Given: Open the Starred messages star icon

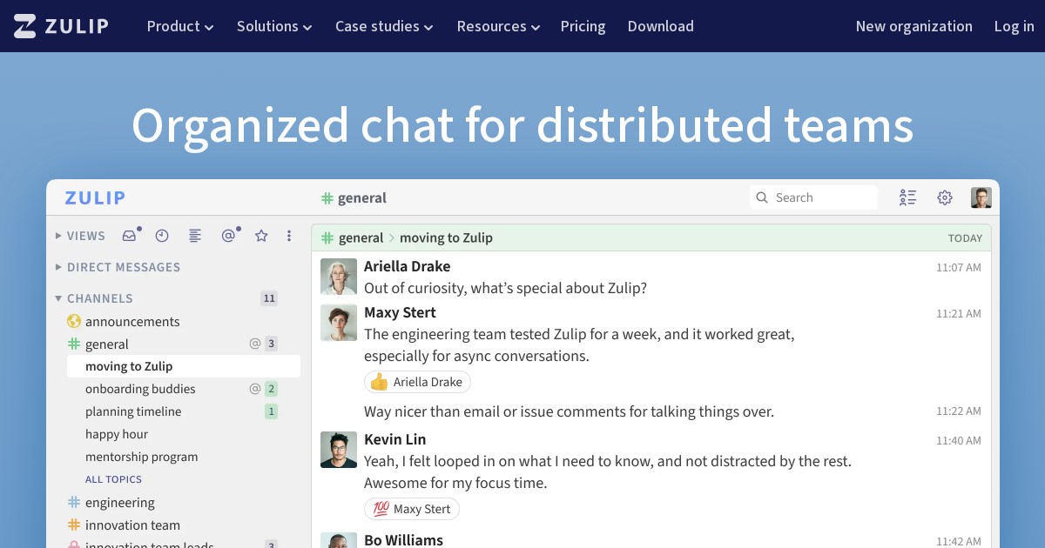Looking at the screenshot, I should click(x=261, y=236).
